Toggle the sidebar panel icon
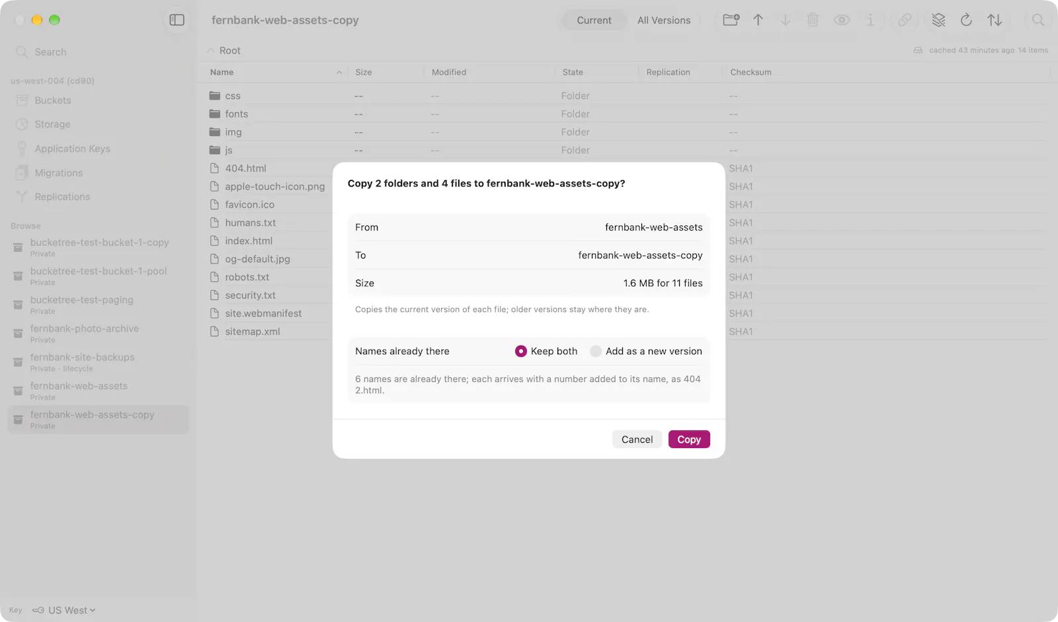The height and width of the screenshot is (622, 1058). click(x=177, y=20)
